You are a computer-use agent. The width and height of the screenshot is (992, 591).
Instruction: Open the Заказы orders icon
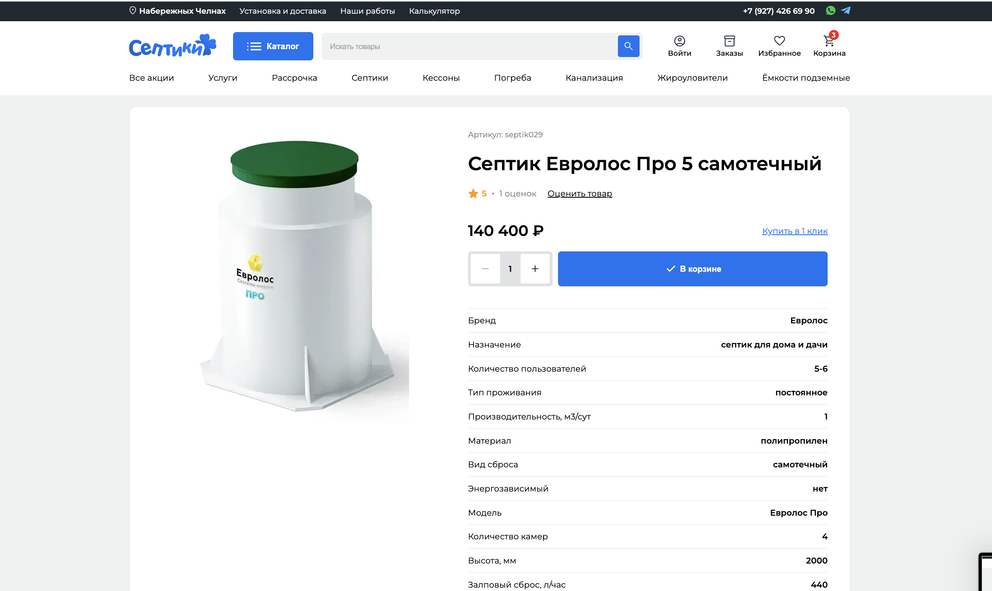(729, 40)
